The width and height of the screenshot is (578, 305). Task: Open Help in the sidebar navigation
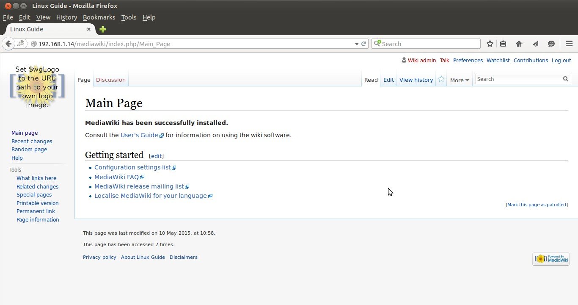tap(17, 158)
